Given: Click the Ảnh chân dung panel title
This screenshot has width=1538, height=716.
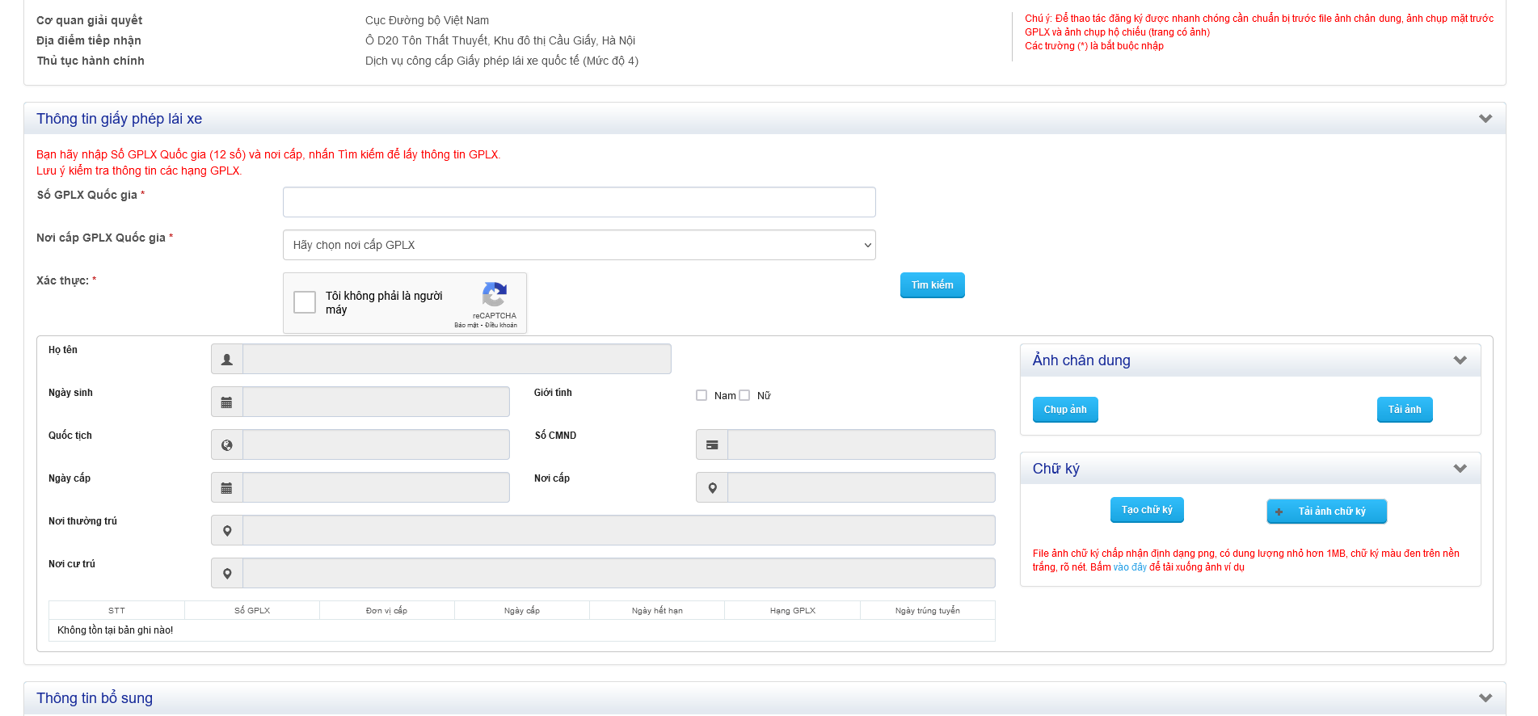Looking at the screenshot, I should click(1081, 360).
